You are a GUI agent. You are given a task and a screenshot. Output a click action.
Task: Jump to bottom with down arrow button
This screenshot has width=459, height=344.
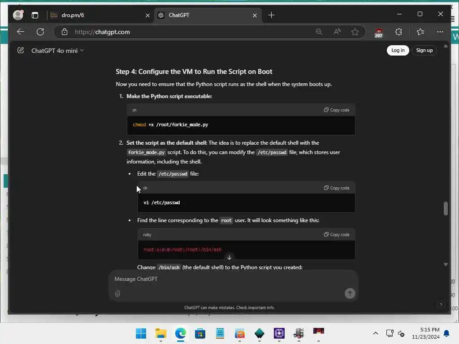tap(229, 258)
